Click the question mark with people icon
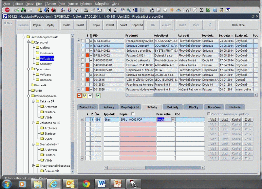 (x=222, y=10)
